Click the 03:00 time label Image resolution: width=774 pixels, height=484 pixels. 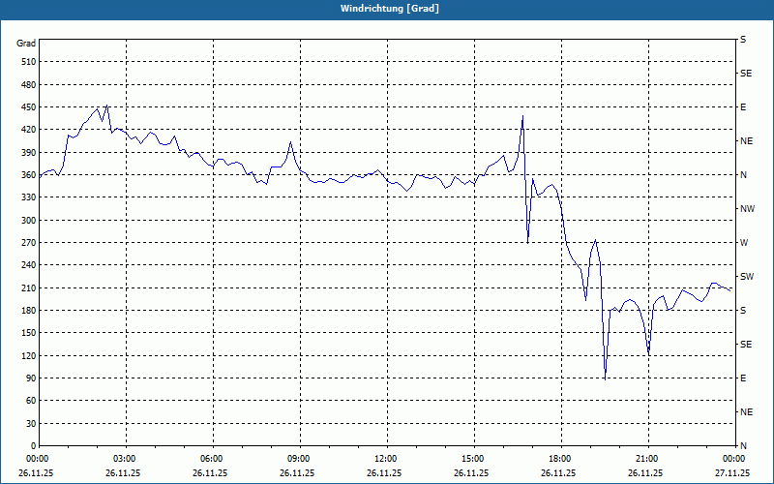126,459
